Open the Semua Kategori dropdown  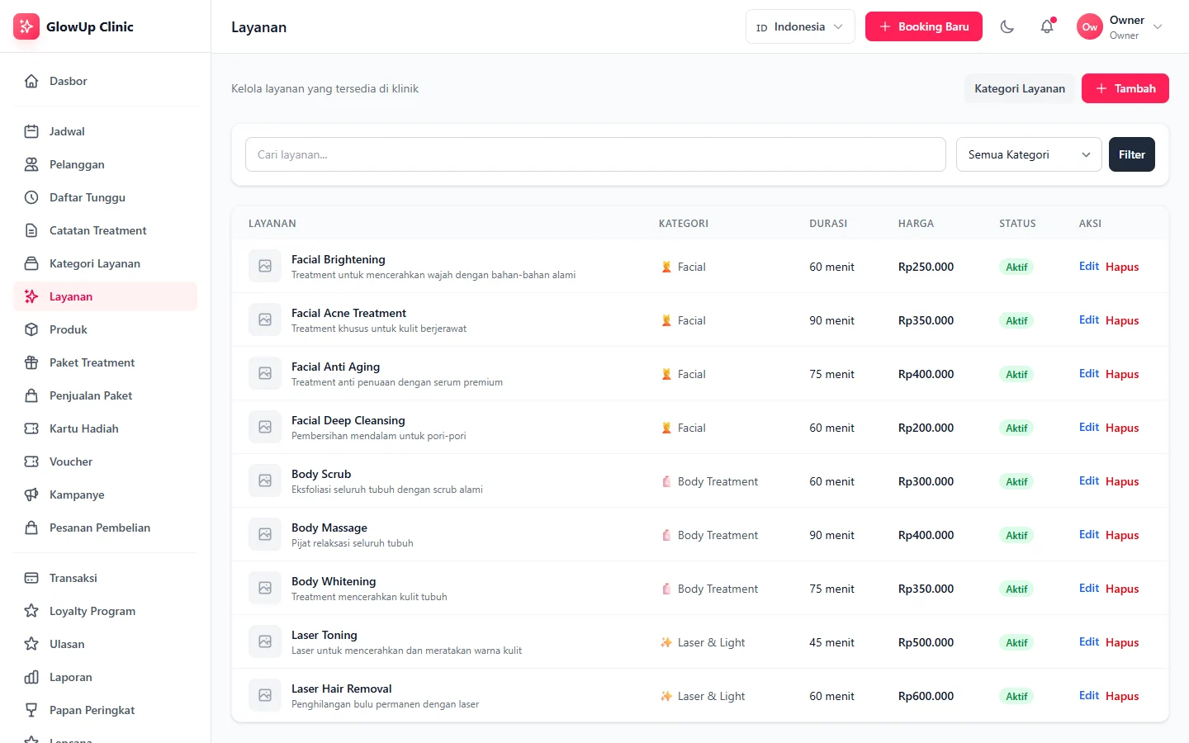coord(1029,154)
